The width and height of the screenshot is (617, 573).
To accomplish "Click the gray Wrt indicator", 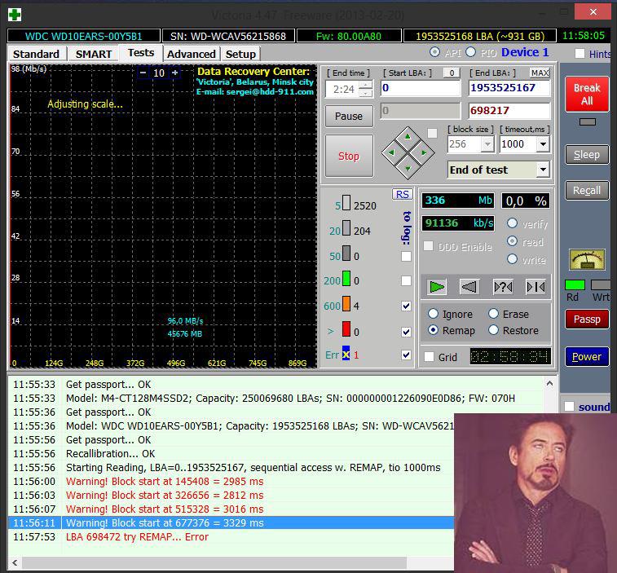I will [x=601, y=285].
